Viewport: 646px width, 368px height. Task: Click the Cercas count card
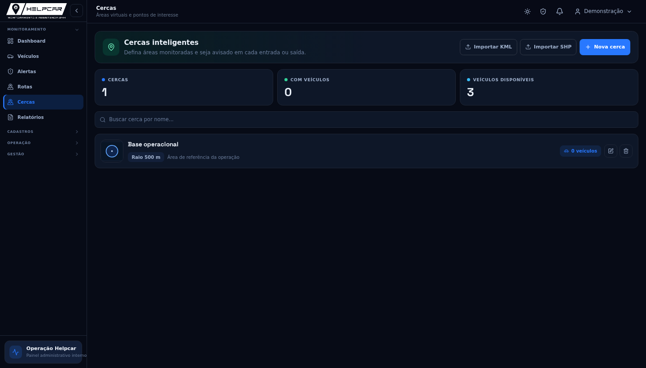click(x=184, y=87)
